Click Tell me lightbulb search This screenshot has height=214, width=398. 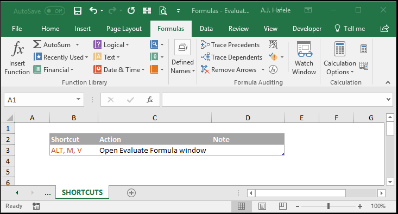350,29
